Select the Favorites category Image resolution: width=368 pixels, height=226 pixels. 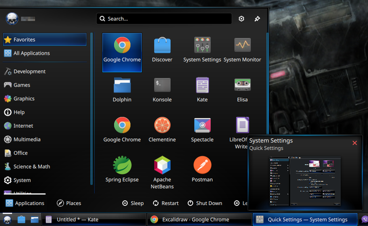[45, 40]
